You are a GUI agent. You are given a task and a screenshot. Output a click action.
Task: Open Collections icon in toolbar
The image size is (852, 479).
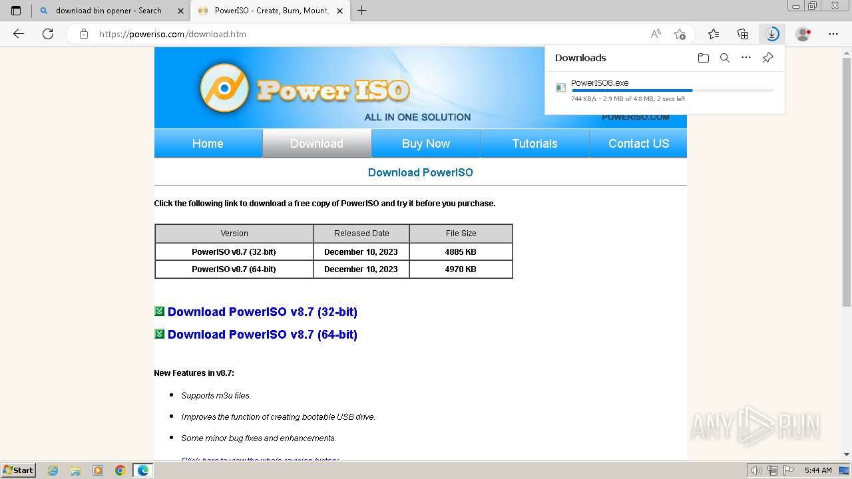pos(743,34)
